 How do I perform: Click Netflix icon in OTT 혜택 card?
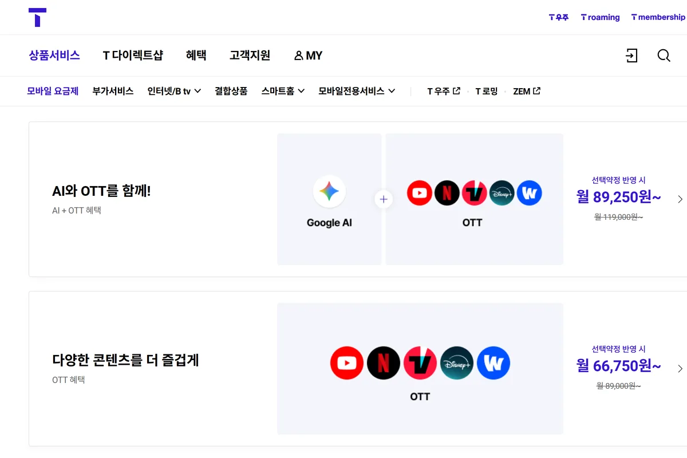(384, 363)
